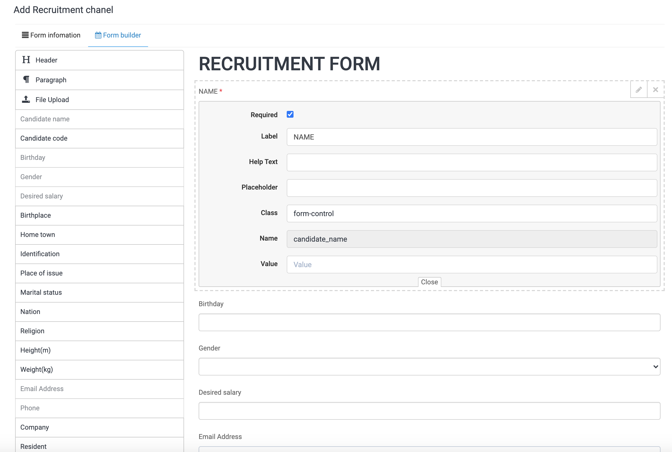Open the edit pencil icon on NAME field
This screenshot has width=672, height=452.
pyautogui.click(x=639, y=89)
